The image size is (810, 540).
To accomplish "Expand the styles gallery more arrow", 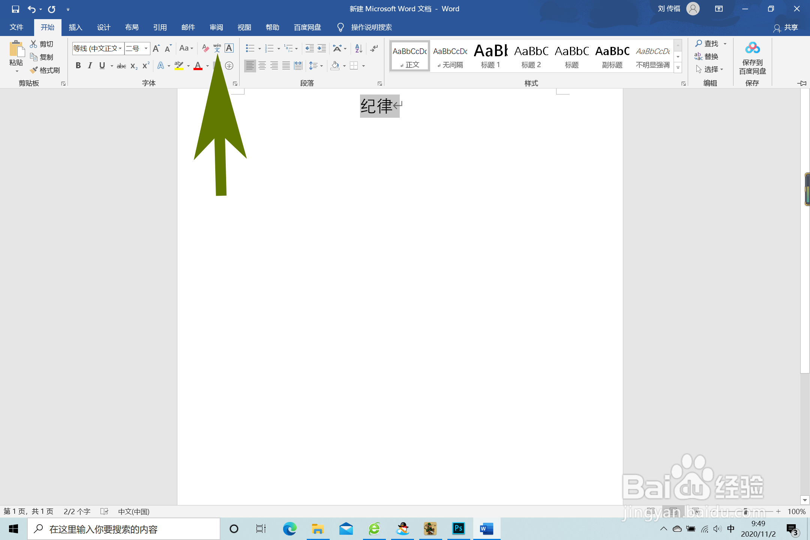I will pyautogui.click(x=678, y=68).
